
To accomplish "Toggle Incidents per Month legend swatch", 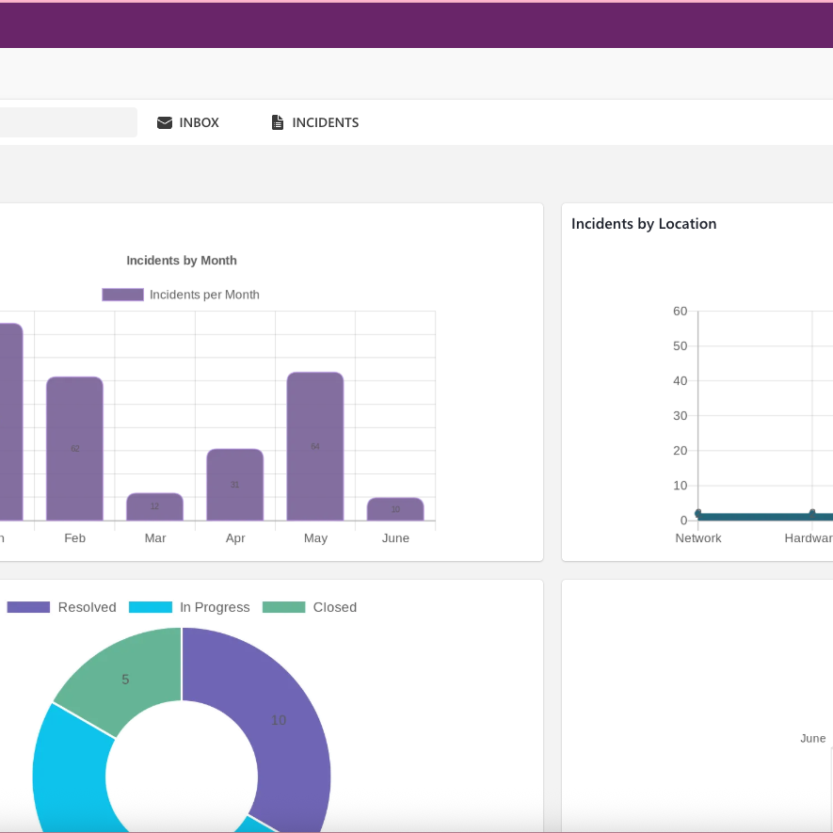I will [x=122, y=295].
